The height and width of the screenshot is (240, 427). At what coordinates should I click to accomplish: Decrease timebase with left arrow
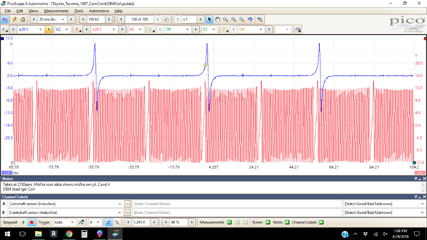click(x=34, y=19)
